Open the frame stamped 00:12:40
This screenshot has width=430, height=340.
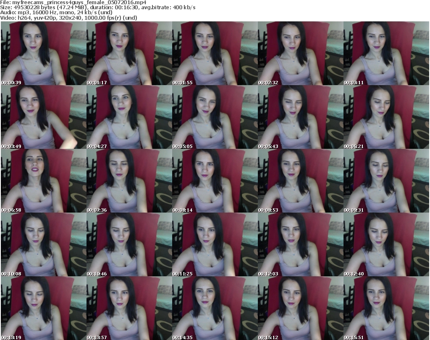point(386,244)
